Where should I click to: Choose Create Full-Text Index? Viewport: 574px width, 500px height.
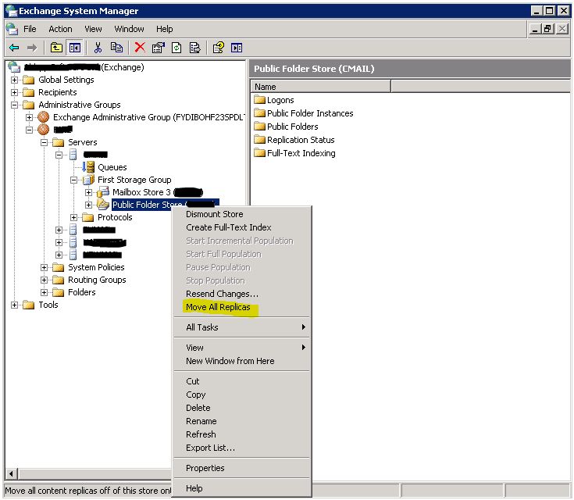[x=241, y=227]
